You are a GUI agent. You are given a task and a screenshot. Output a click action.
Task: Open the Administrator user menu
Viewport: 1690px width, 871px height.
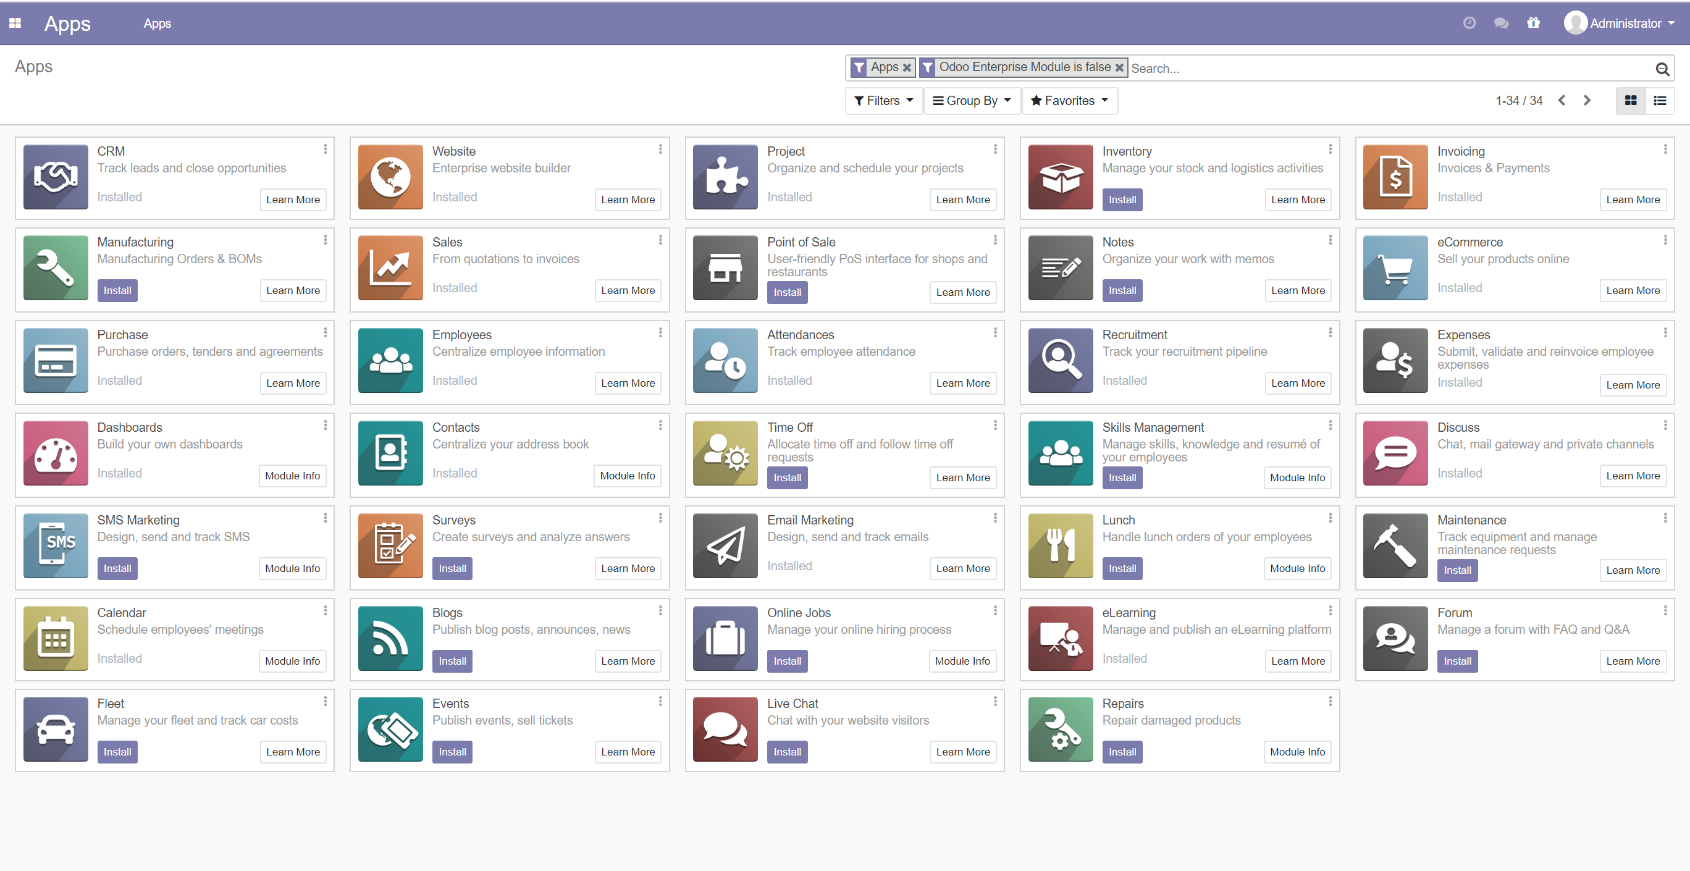(1618, 23)
